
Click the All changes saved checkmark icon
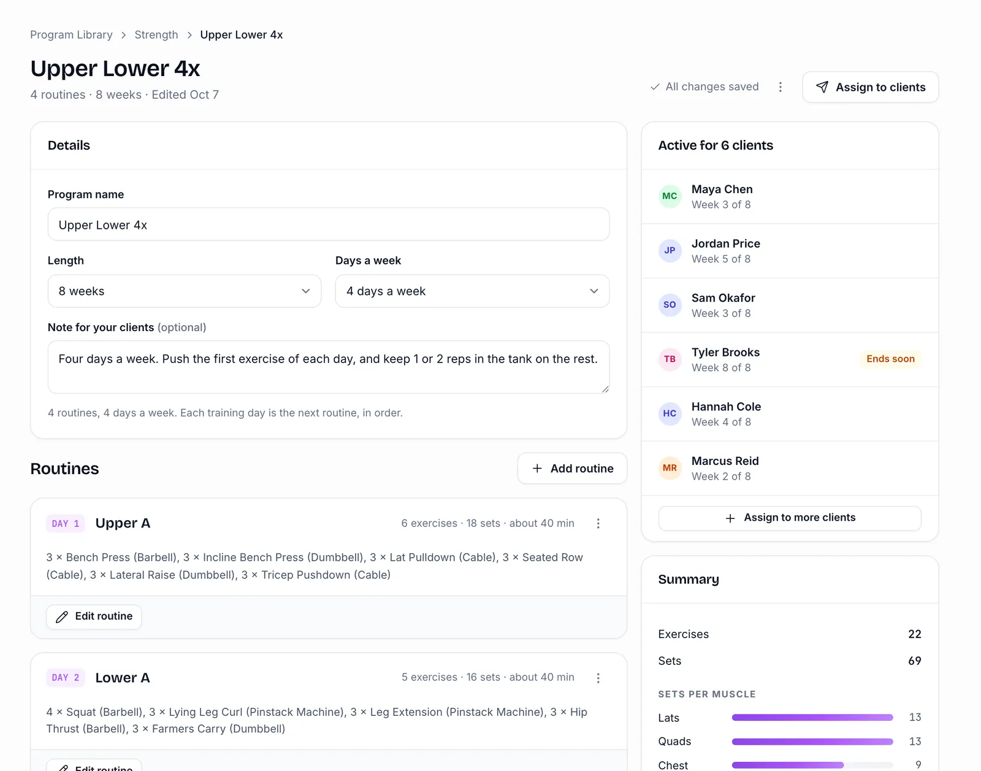pyautogui.click(x=655, y=87)
